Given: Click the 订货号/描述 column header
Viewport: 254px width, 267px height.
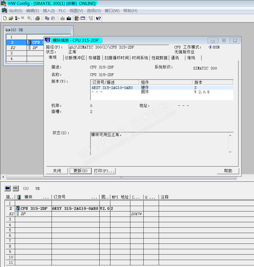Looking at the screenshot, I should click(x=115, y=82).
